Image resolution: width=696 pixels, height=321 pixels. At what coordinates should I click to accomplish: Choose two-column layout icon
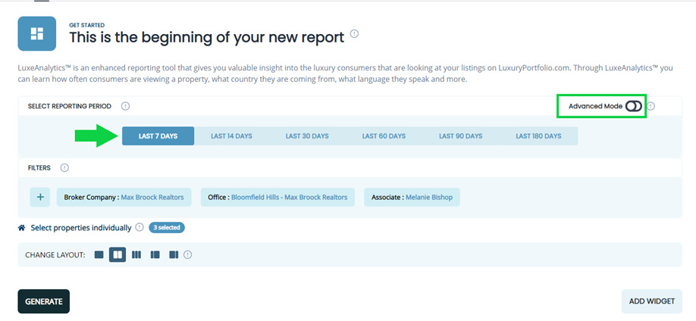pos(118,254)
